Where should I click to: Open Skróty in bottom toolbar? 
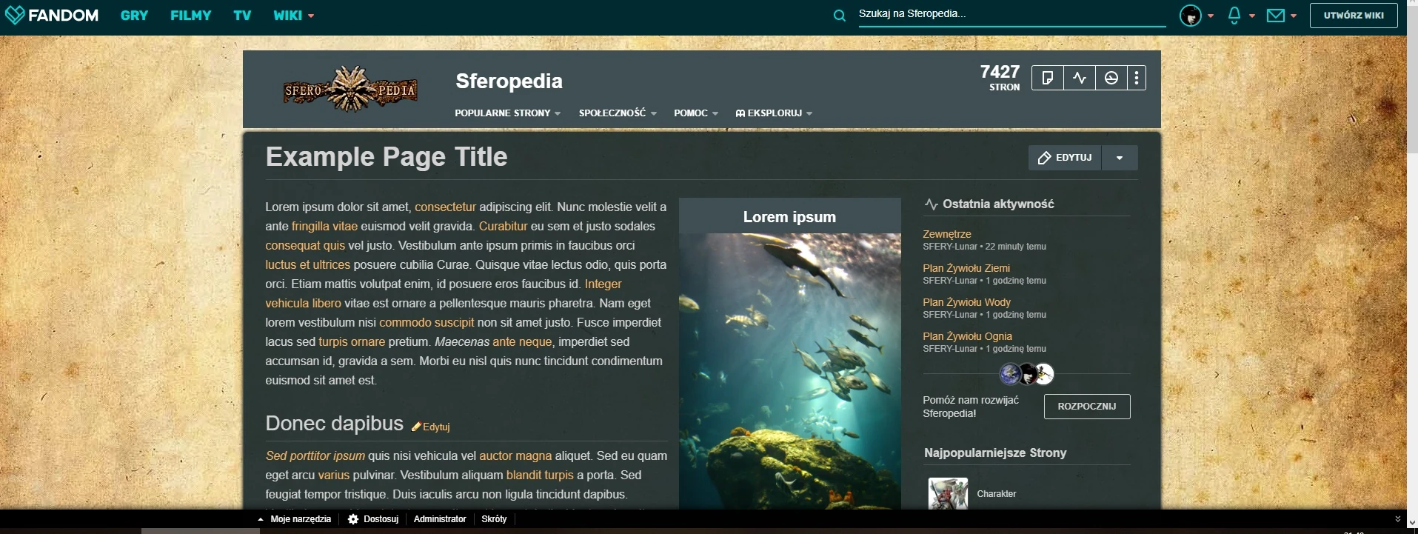(494, 519)
